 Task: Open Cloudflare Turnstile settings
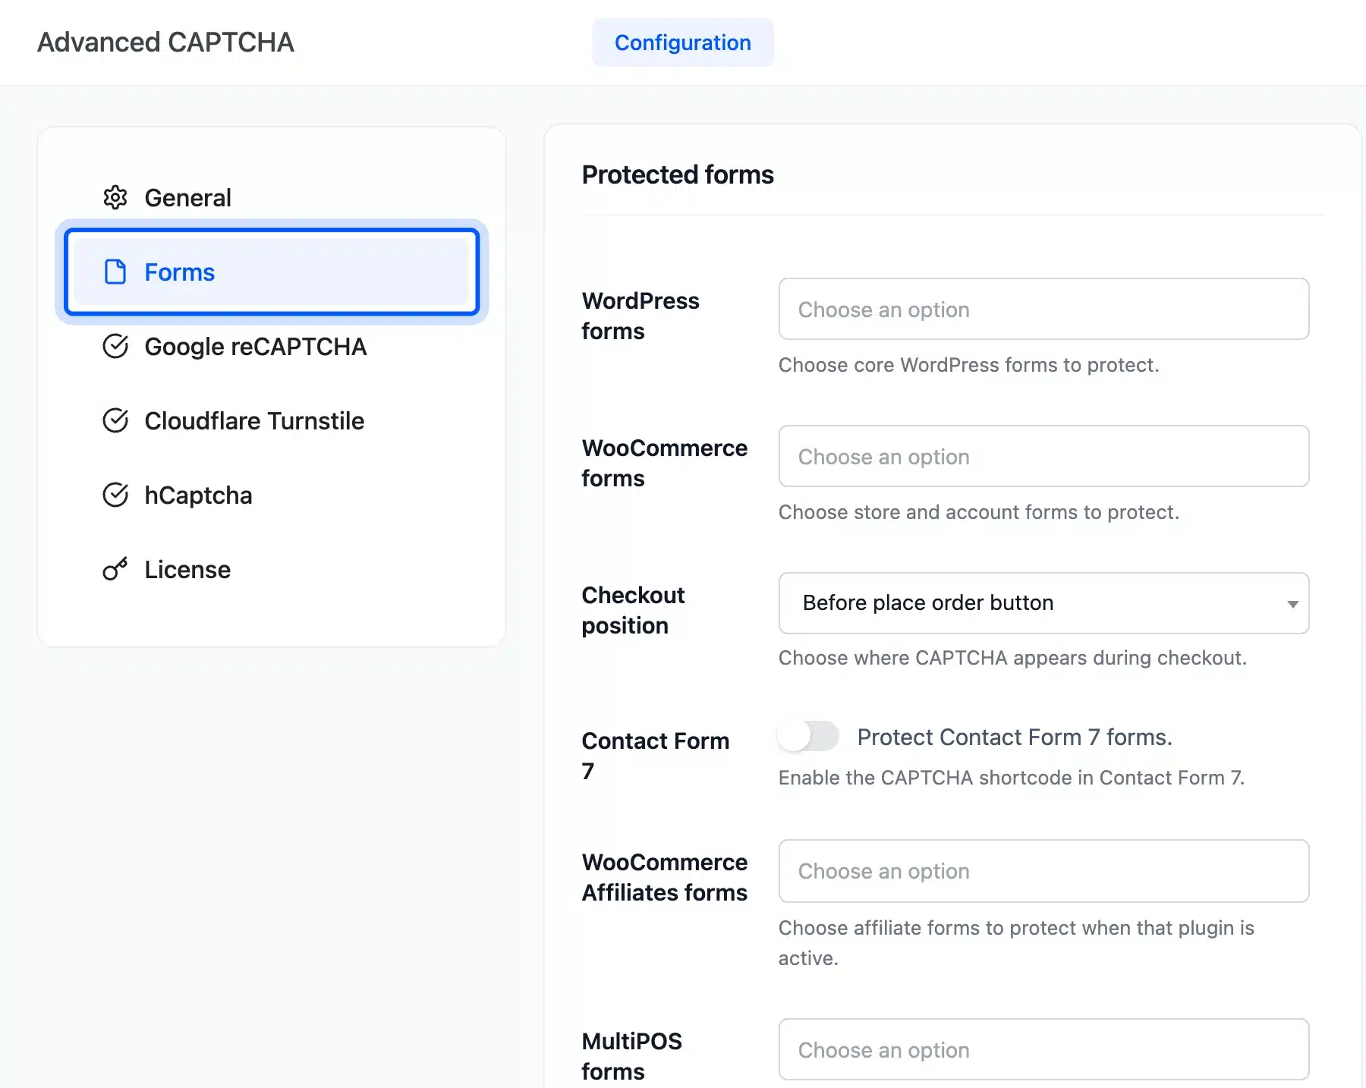click(272, 420)
